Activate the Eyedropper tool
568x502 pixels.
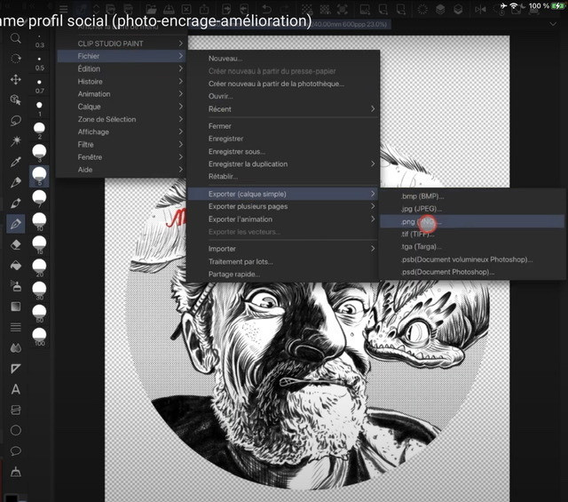(x=15, y=163)
